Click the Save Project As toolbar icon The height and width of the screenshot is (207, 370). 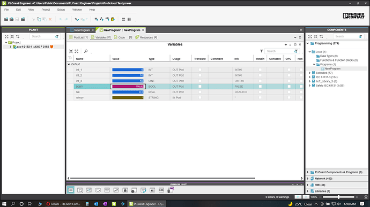tap(23, 19)
